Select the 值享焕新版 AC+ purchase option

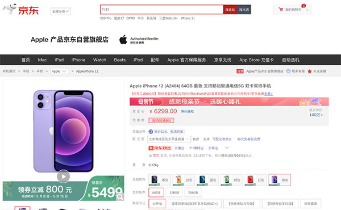194,204
